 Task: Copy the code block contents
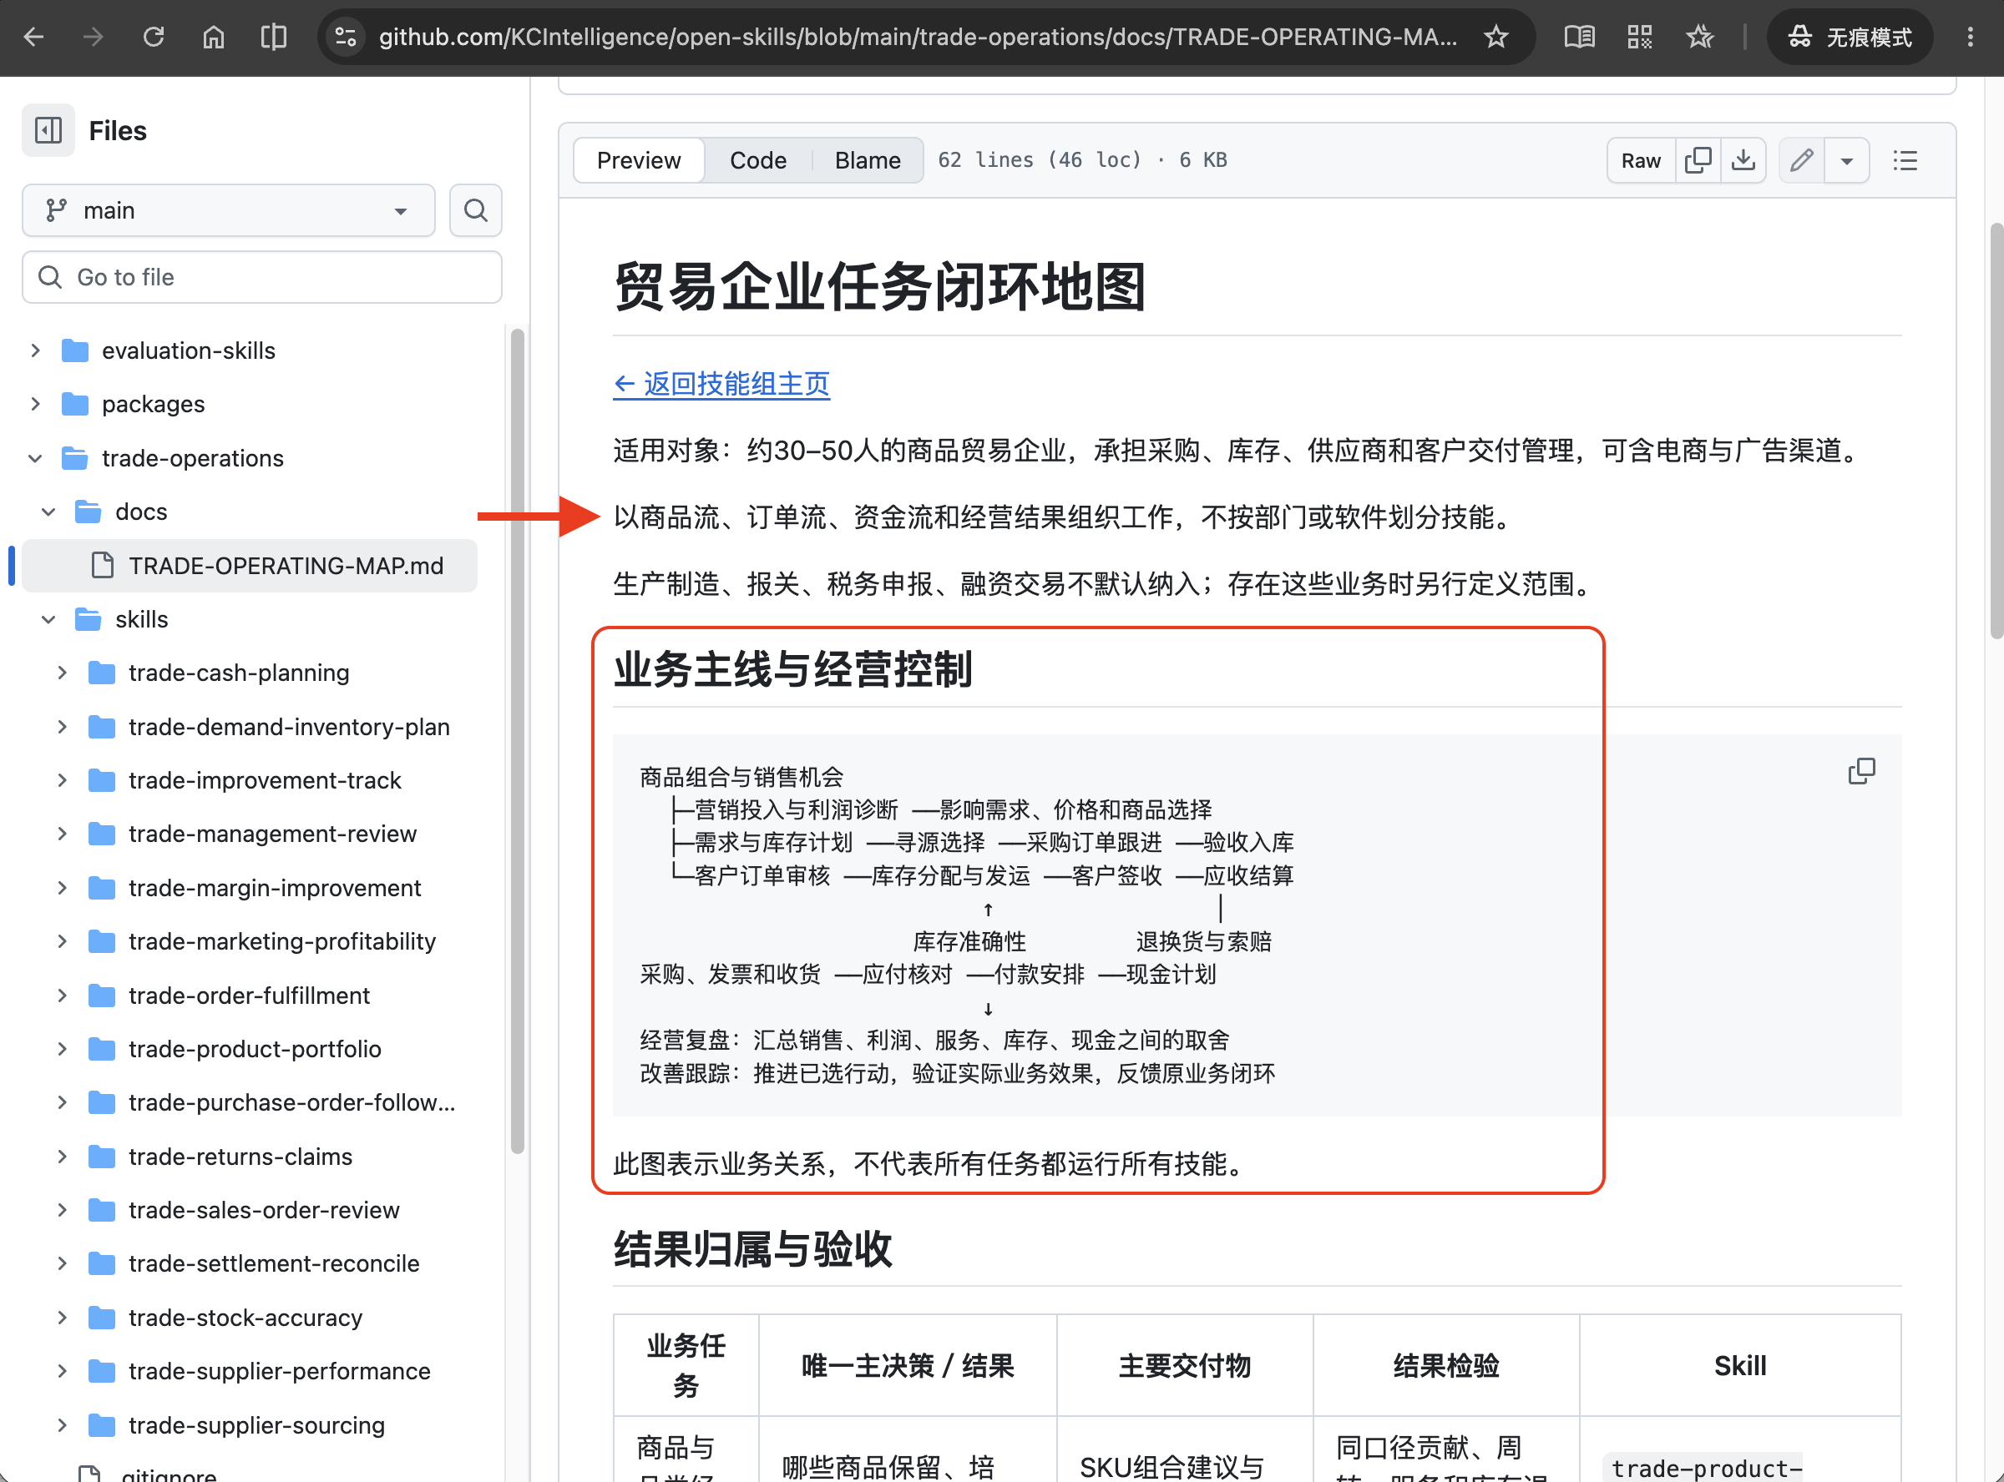tap(1861, 772)
